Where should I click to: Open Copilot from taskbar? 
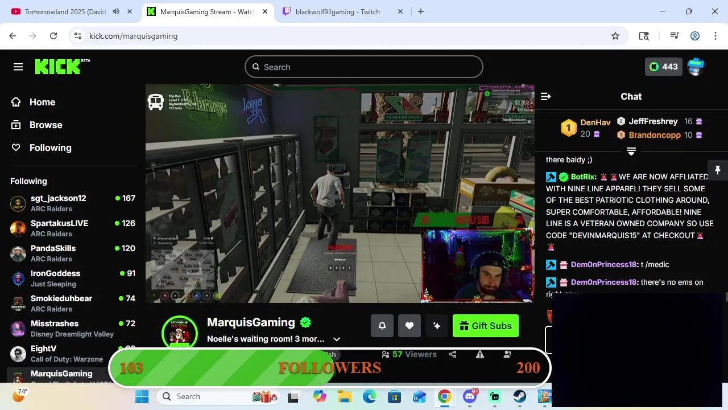319,396
